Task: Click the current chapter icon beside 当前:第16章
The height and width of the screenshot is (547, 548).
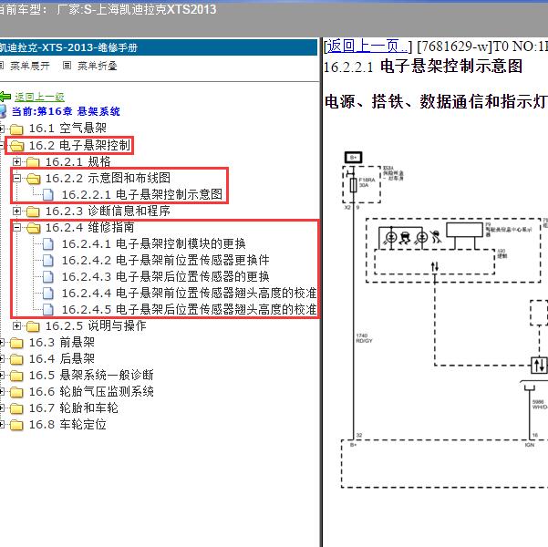Action: coord(3,111)
